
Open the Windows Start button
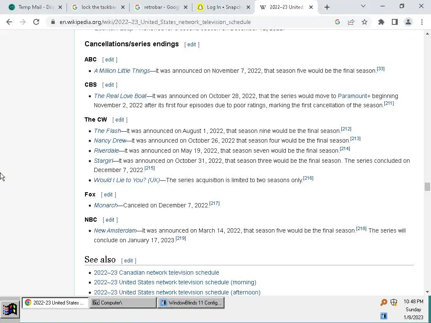(10, 310)
